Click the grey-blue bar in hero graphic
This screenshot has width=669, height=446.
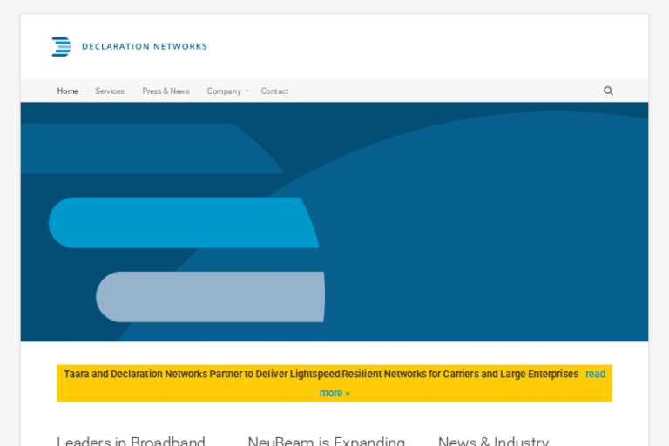[x=209, y=296]
